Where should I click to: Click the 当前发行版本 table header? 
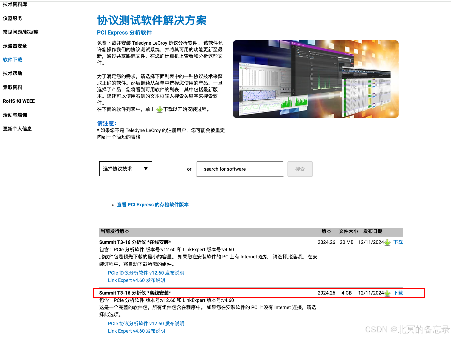pos(115,231)
